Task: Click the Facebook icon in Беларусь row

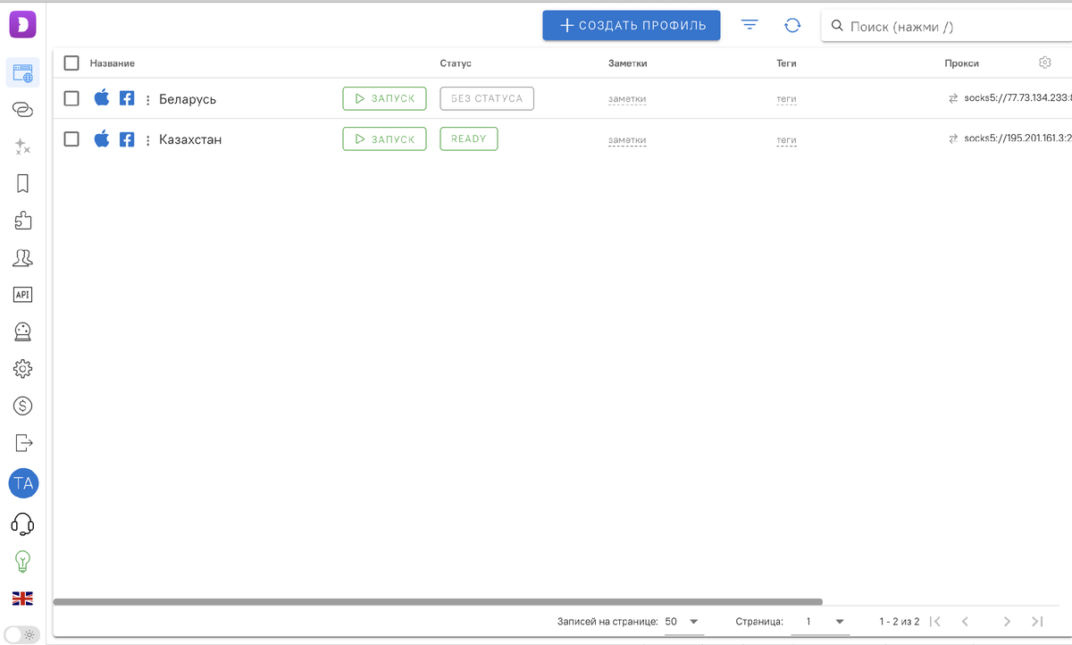Action: click(x=127, y=98)
